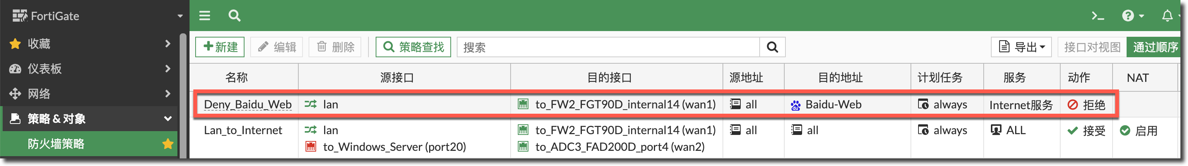Click the 新建 button
Viewport: 1188px width, 166px height.
point(220,47)
